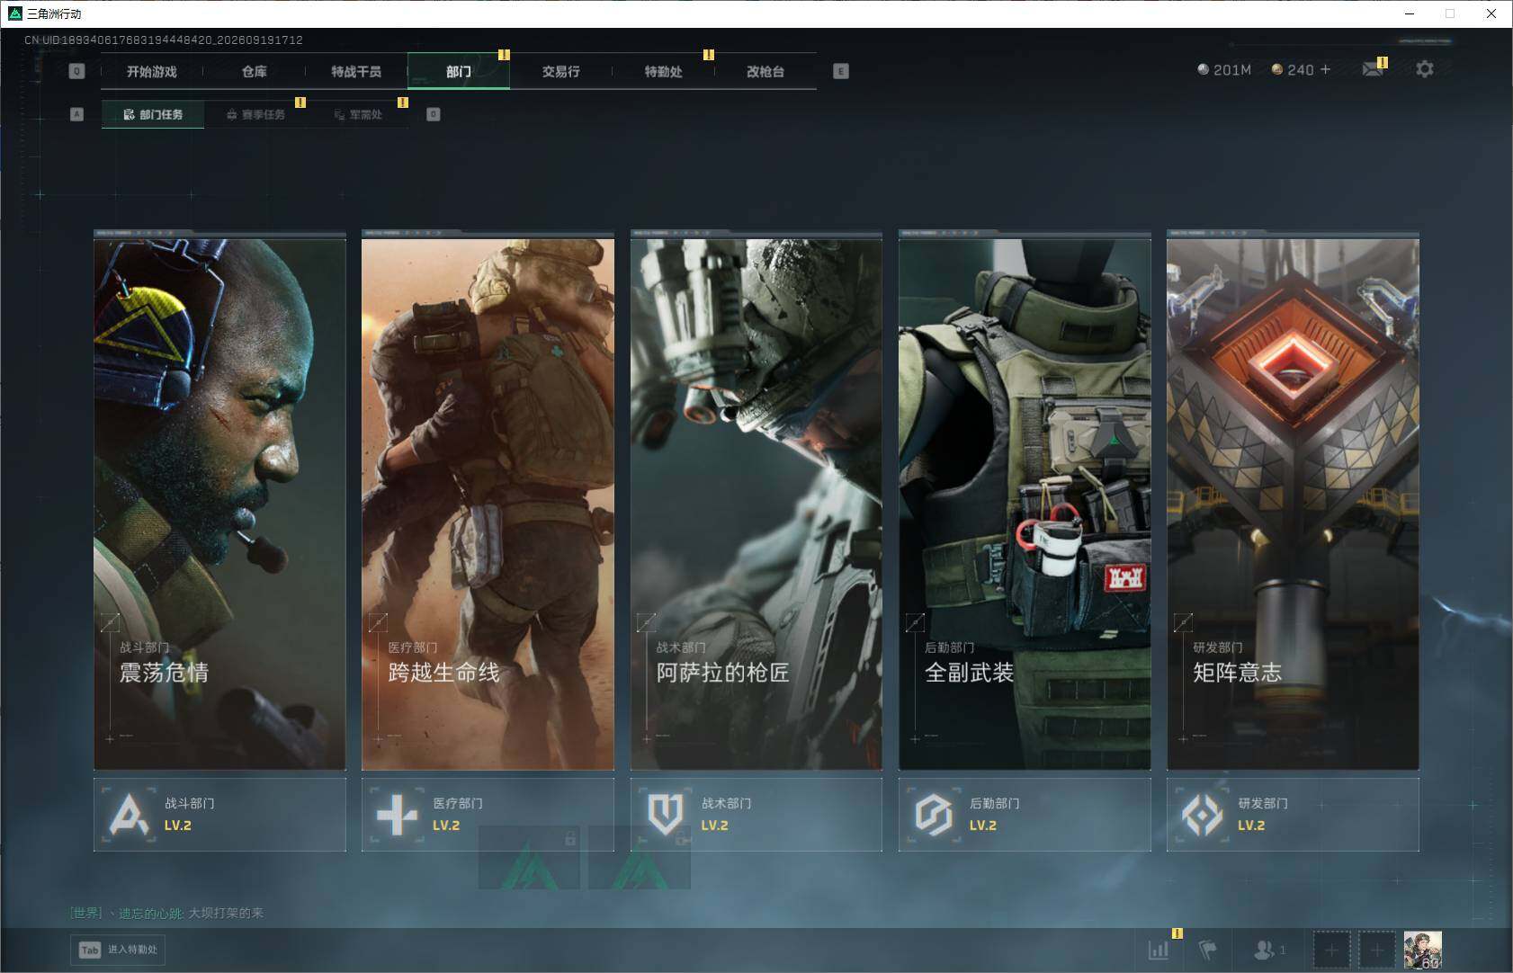Open the settings gear icon

point(1424,69)
